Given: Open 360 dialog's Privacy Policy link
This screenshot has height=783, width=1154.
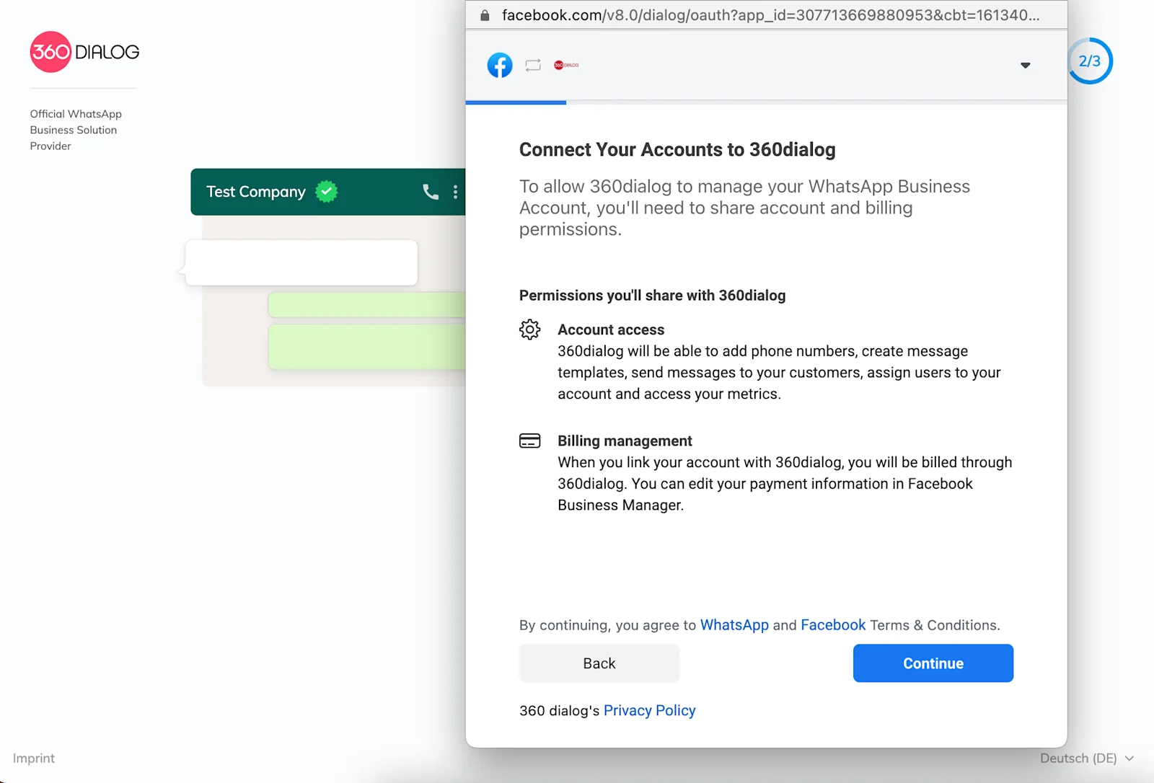Looking at the screenshot, I should [649, 711].
